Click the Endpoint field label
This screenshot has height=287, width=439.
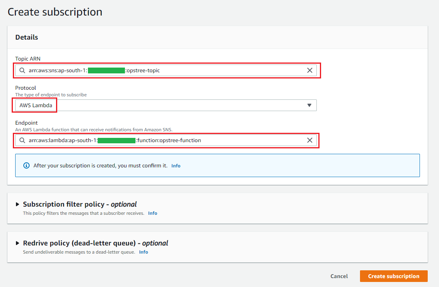click(26, 123)
